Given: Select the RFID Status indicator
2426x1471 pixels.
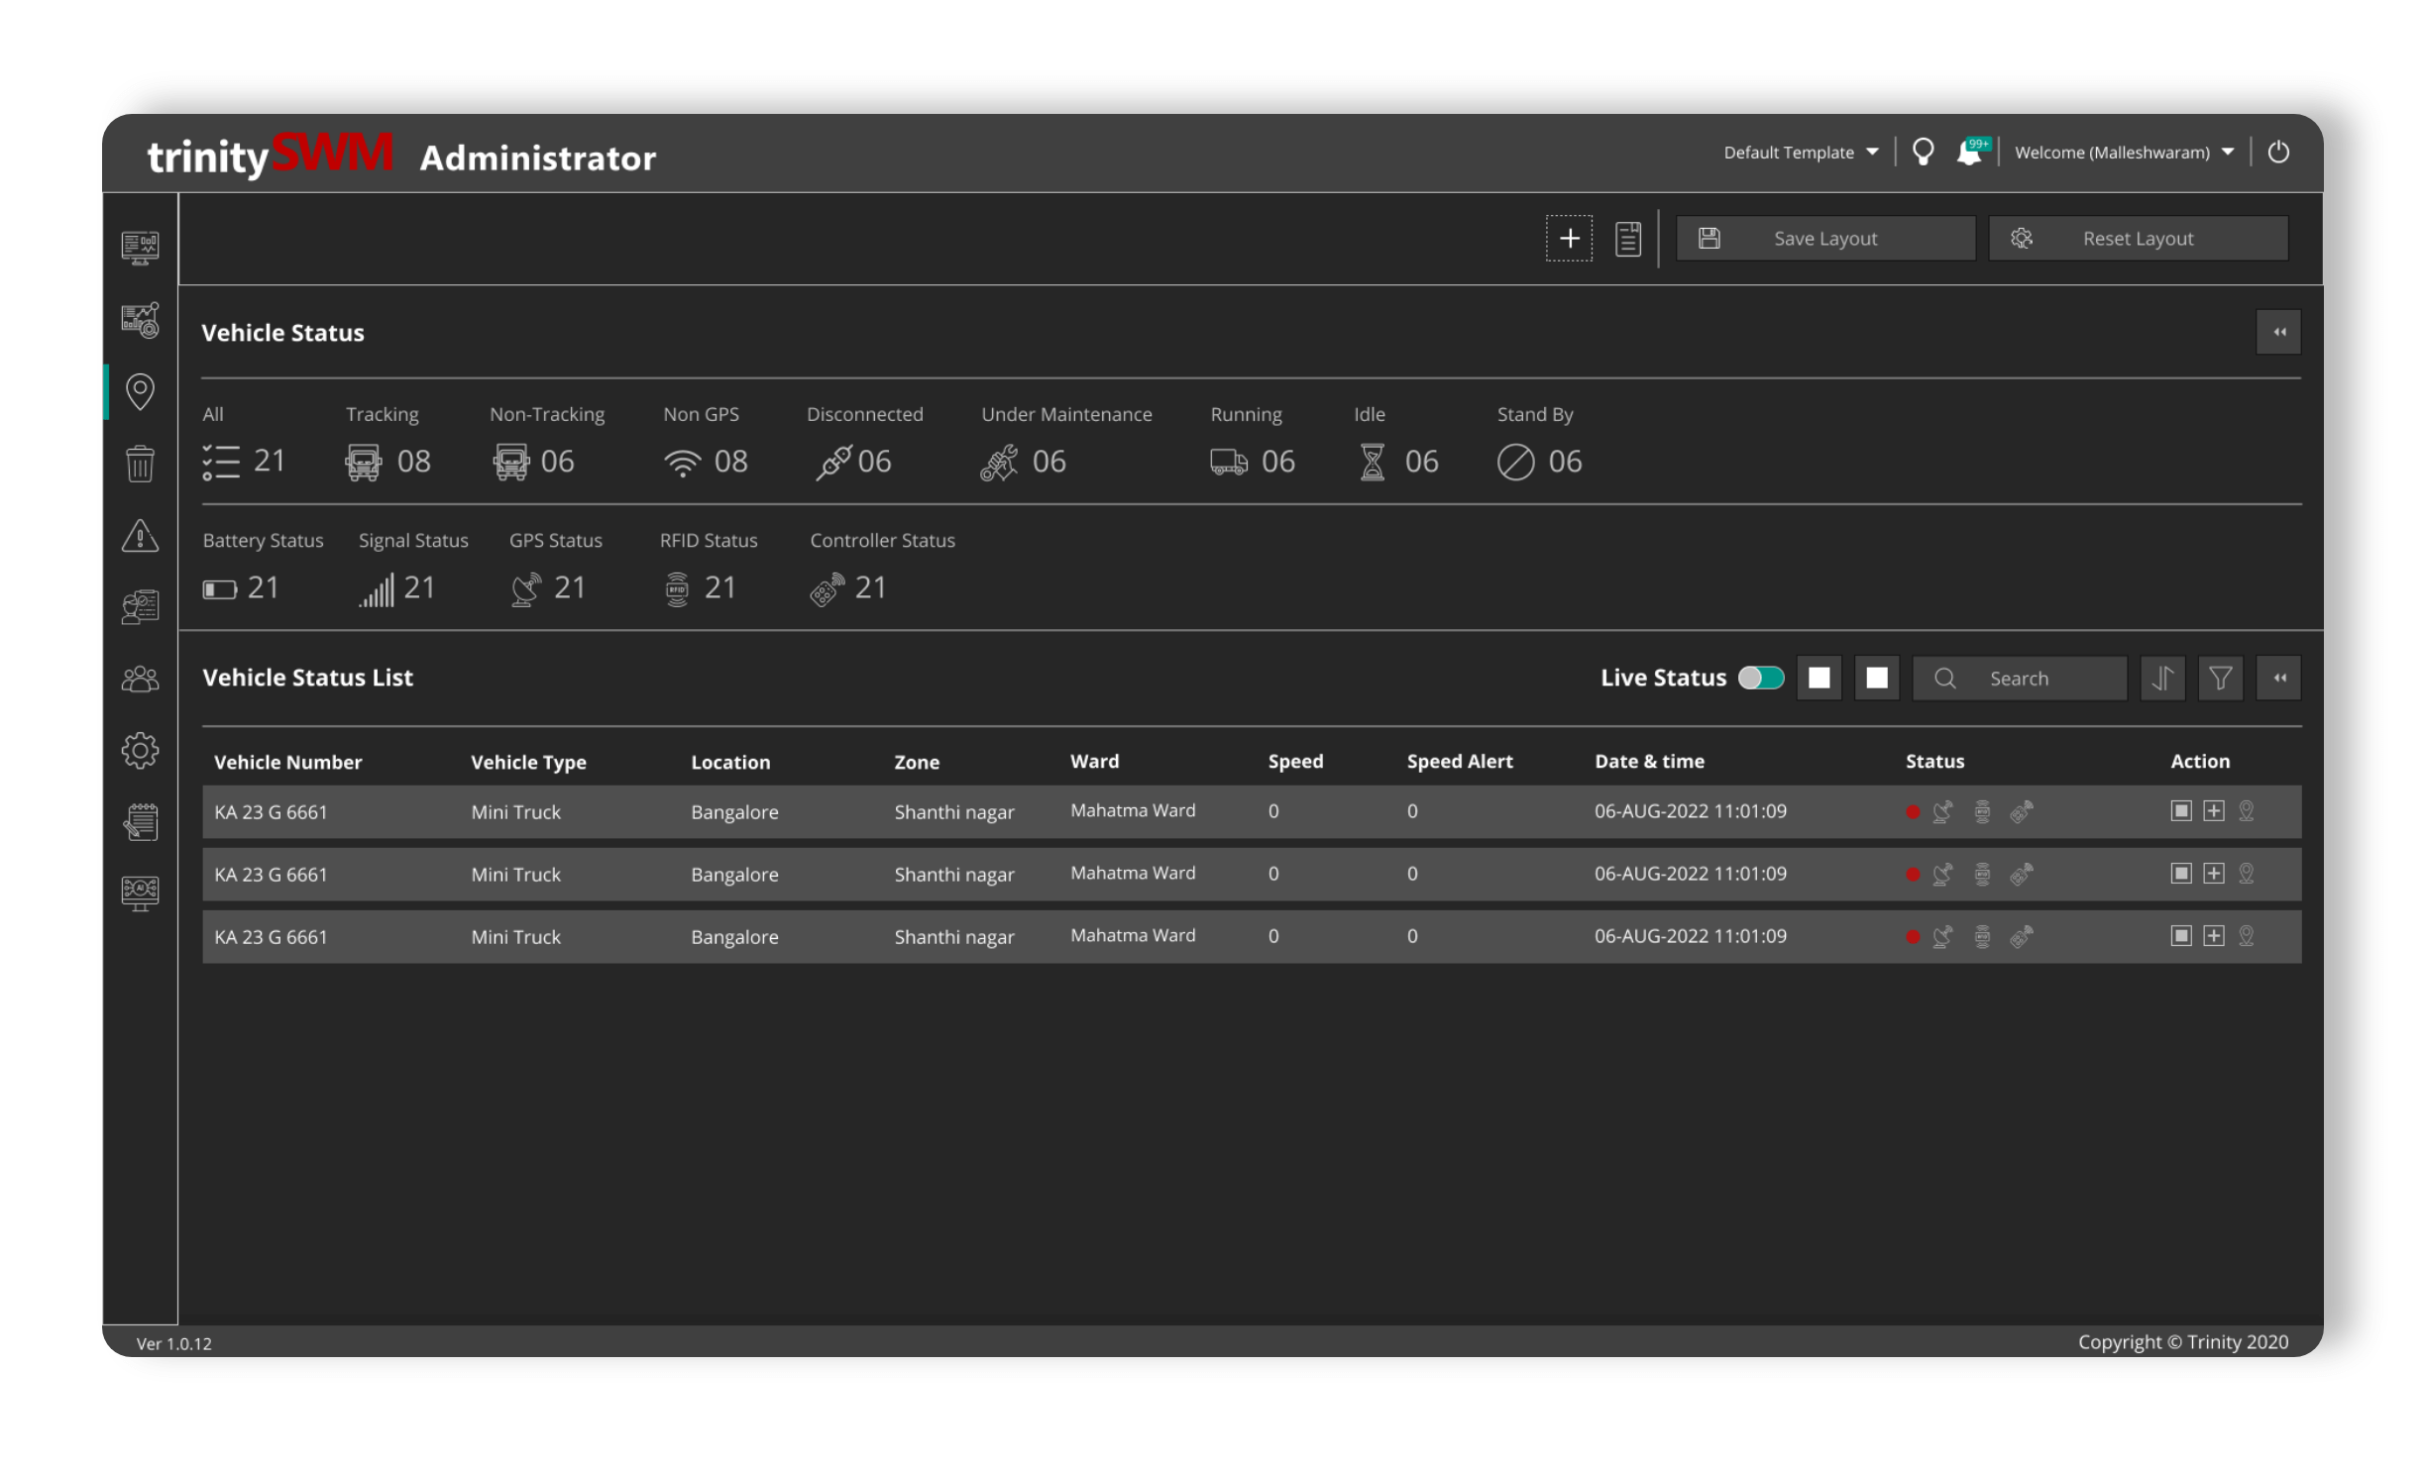Looking at the screenshot, I should pos(709,569).
